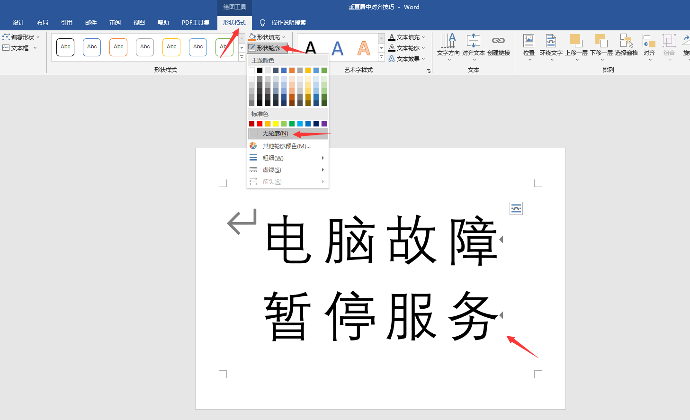Expand the 形状填充 (shape fill) dropdown arrow
Screen dimensions: 690x420
point(284,37)
